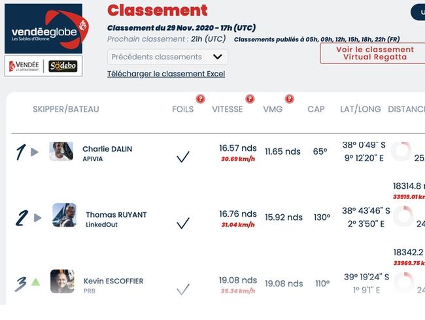Click the foils checkmark for Thomas Ruyant

coord(183,223)
